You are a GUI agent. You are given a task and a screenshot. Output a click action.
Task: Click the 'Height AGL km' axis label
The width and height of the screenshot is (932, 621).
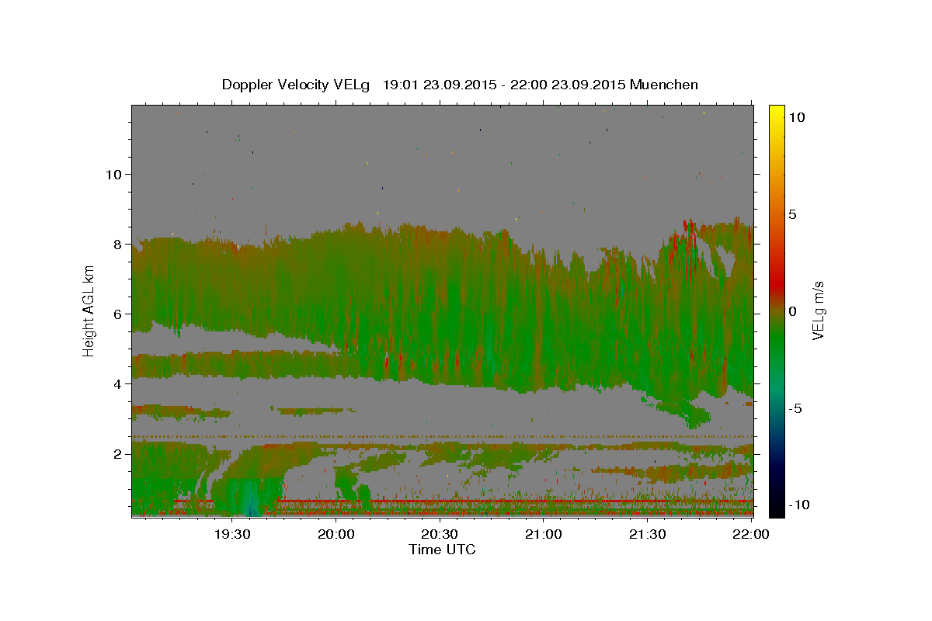[x=89, y=310]
